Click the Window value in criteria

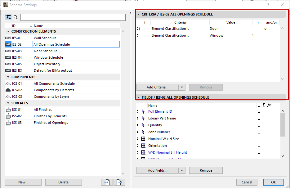pyautogui.click(x=216, y=35)
